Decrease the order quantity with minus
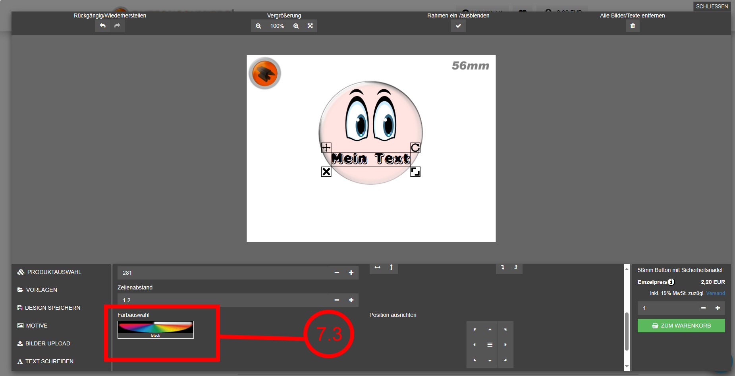The height and width of the screenshot is (376, 735). pyautogui.click(x=703, y=308)
